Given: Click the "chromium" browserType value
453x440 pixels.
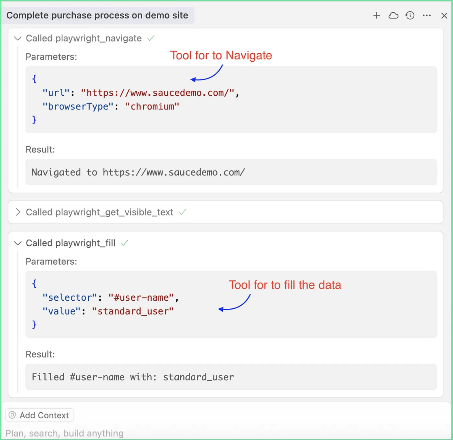Looking at the screenshot, I should 152,107.
